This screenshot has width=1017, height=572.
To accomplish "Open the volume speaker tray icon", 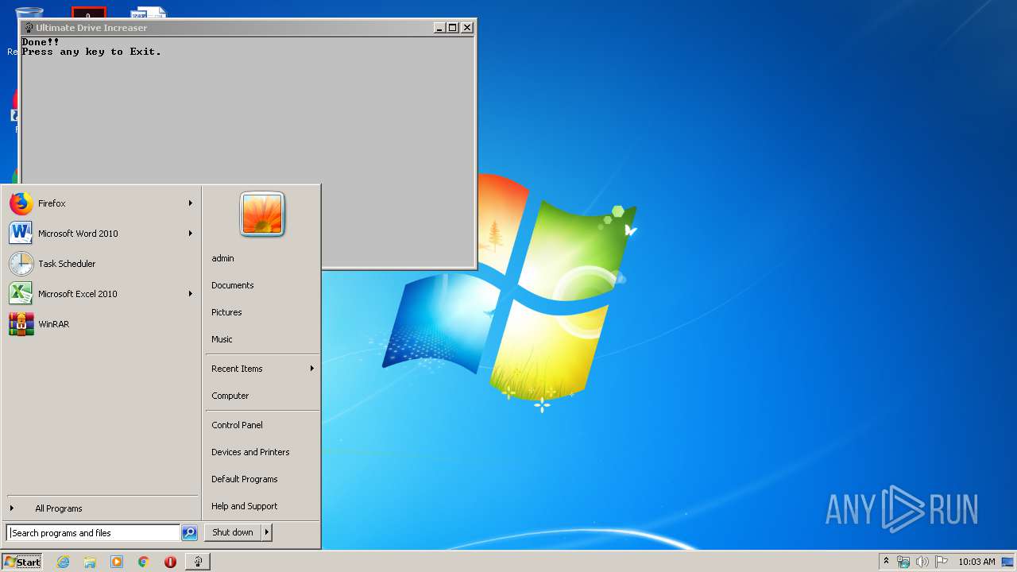I will click(922, 562).
